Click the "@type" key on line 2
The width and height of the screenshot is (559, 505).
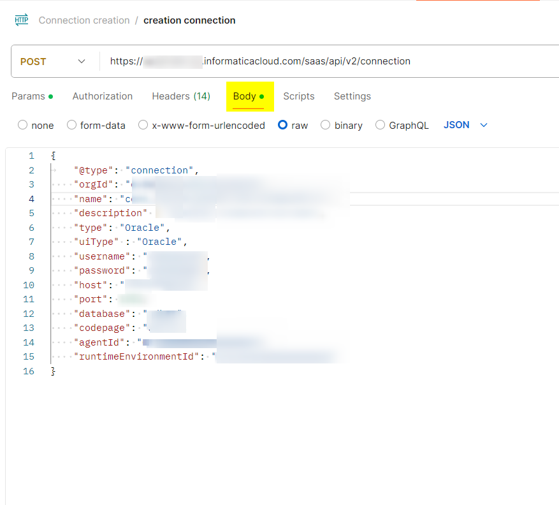[x=94, y=170]
